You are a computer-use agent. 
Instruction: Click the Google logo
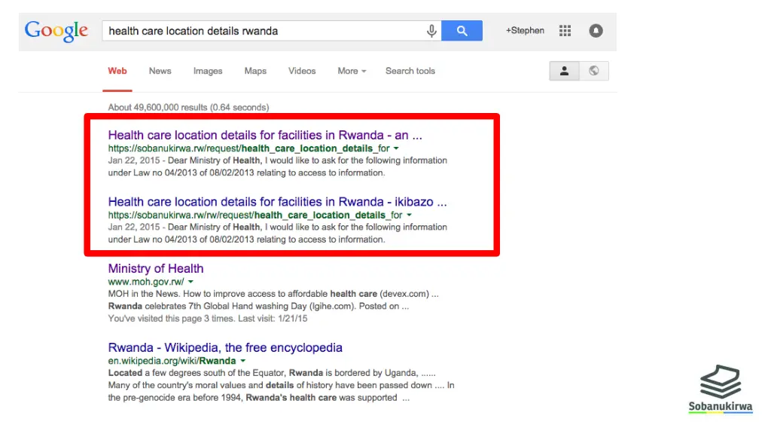pyautogui.click(x=56, y=31)
